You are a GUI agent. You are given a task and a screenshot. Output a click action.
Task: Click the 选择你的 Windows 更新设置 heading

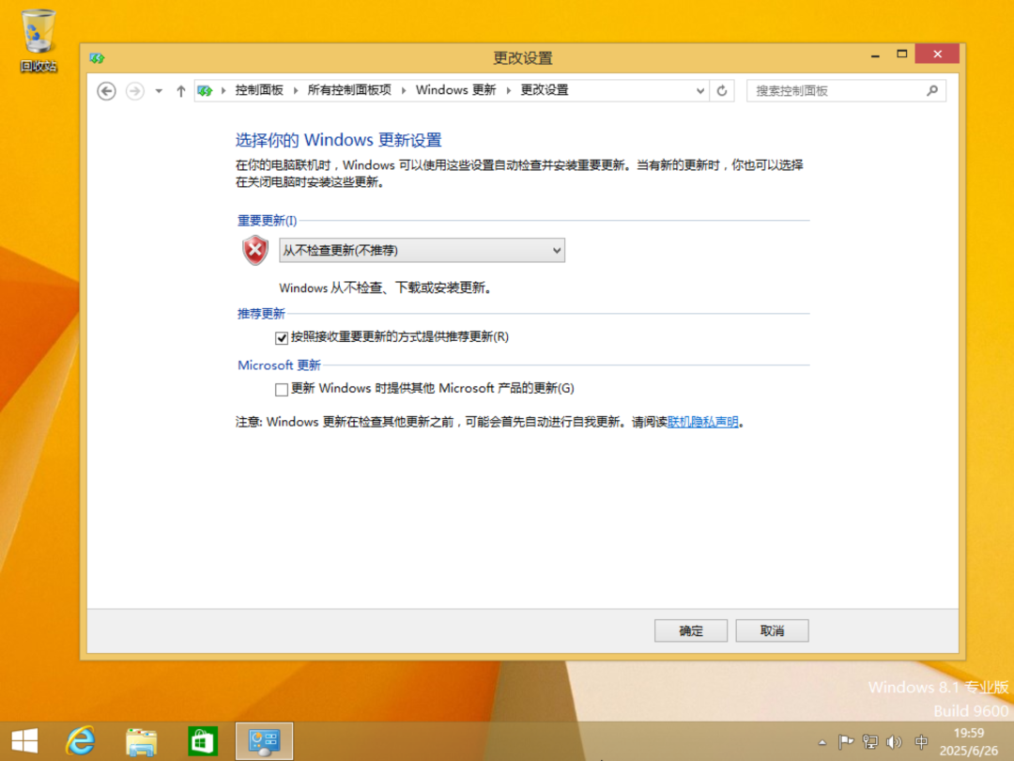coord(338,140)
